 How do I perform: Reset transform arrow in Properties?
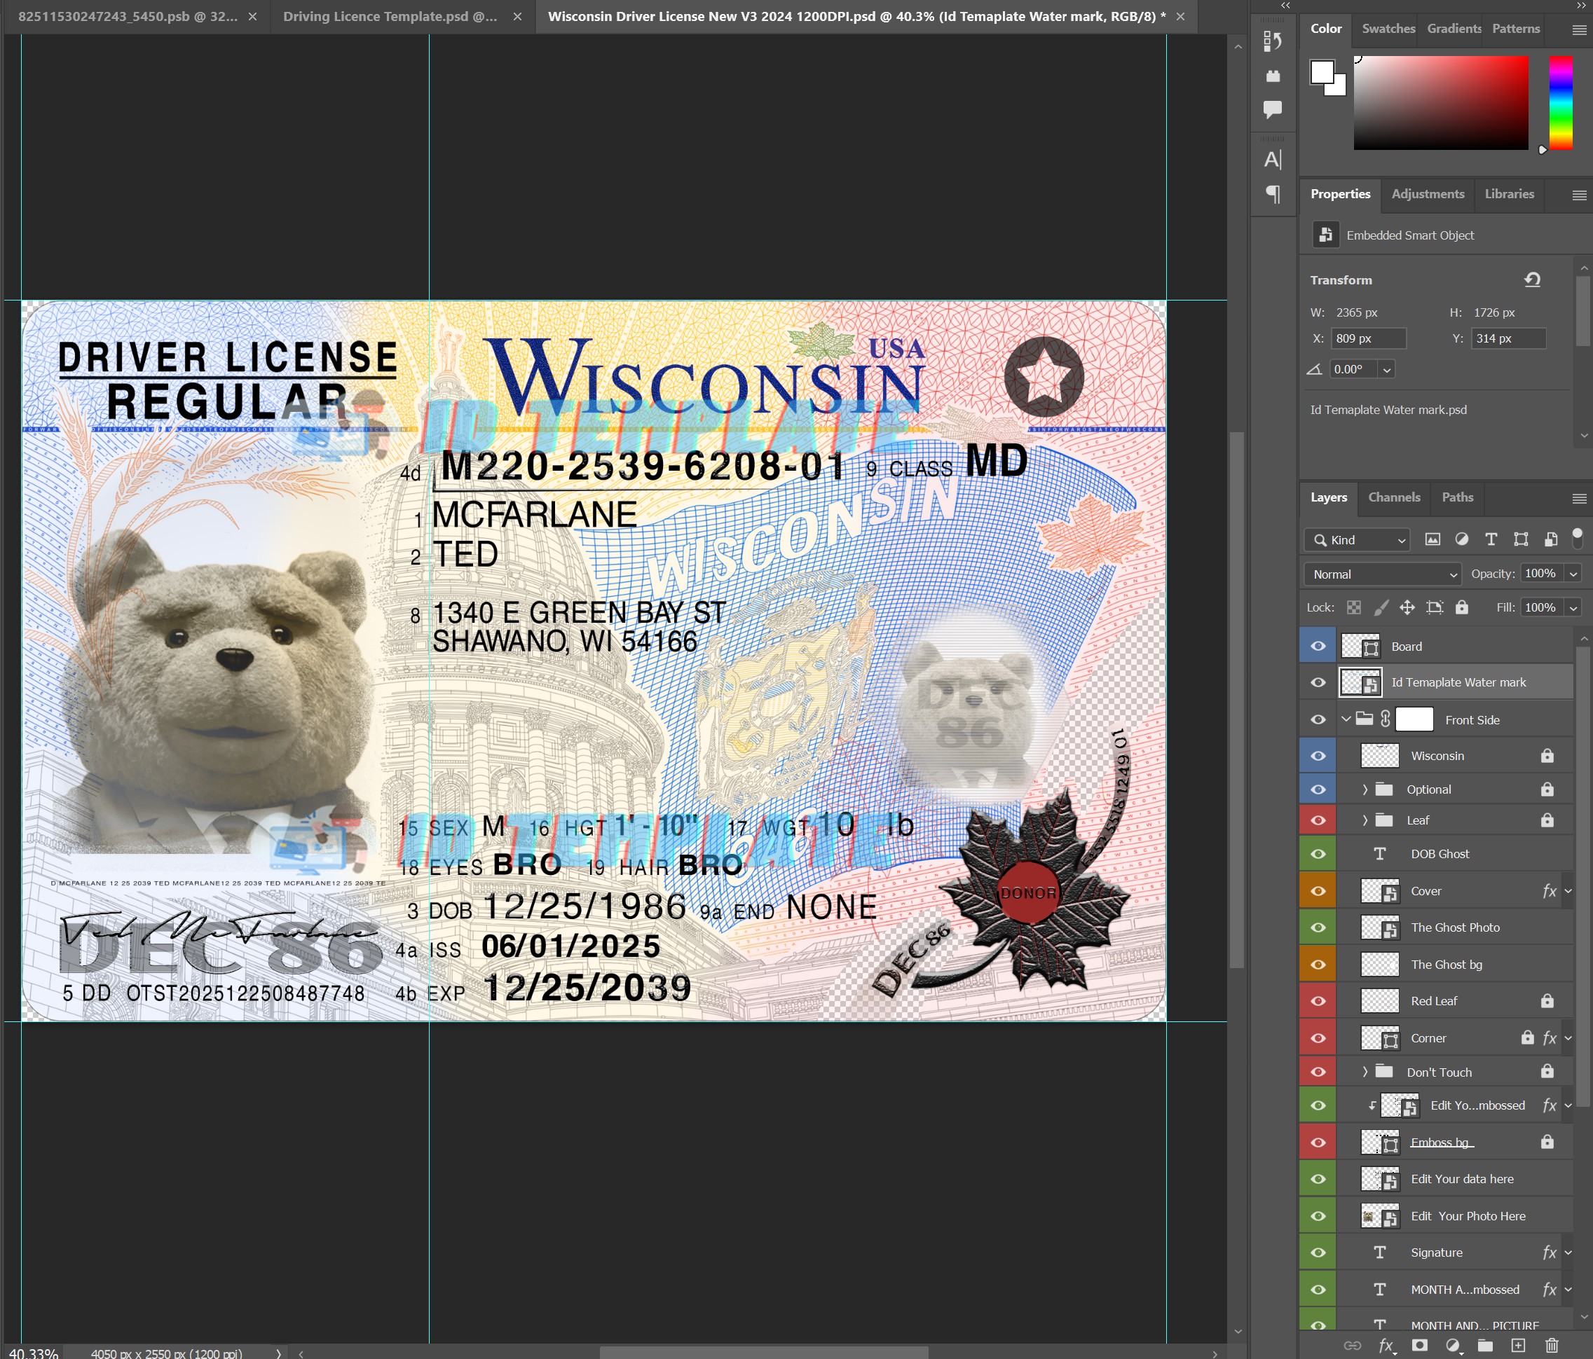point(1532,280)
